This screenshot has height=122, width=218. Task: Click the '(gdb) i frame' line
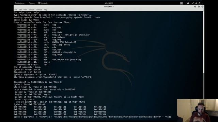pos(22,84)
